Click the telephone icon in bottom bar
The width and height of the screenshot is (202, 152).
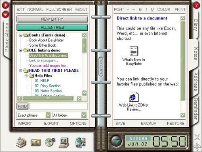[21, 142]
